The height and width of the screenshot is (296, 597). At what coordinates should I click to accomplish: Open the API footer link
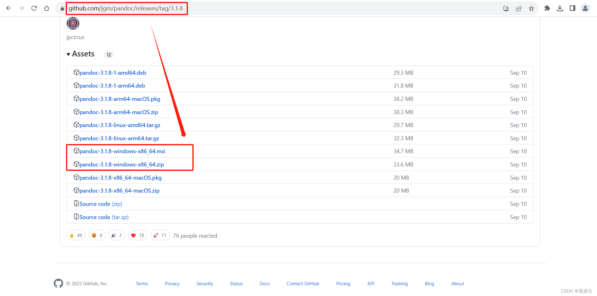click(x=371, y=284)
